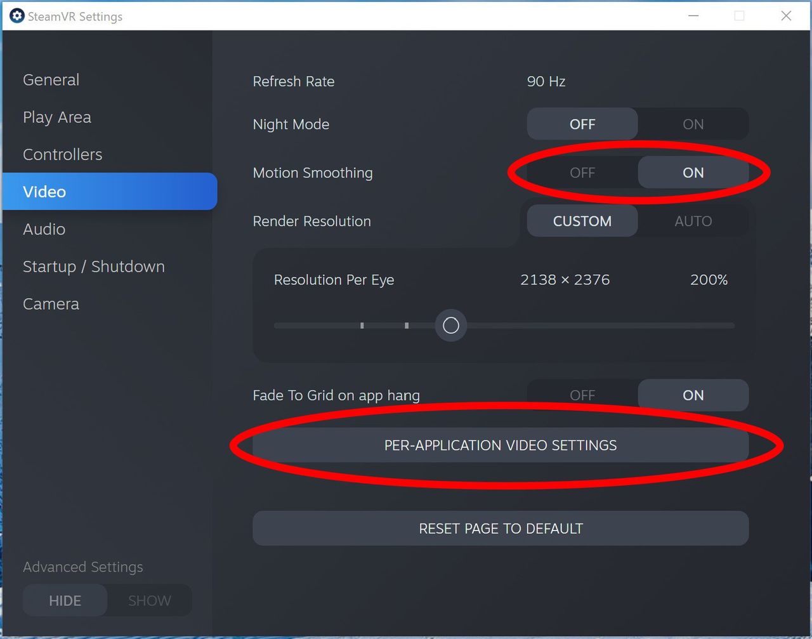Viewport: 812px width, 639px height.
Task: Click first tick mark on resolution slider
Action: click(x=362, y=326)
